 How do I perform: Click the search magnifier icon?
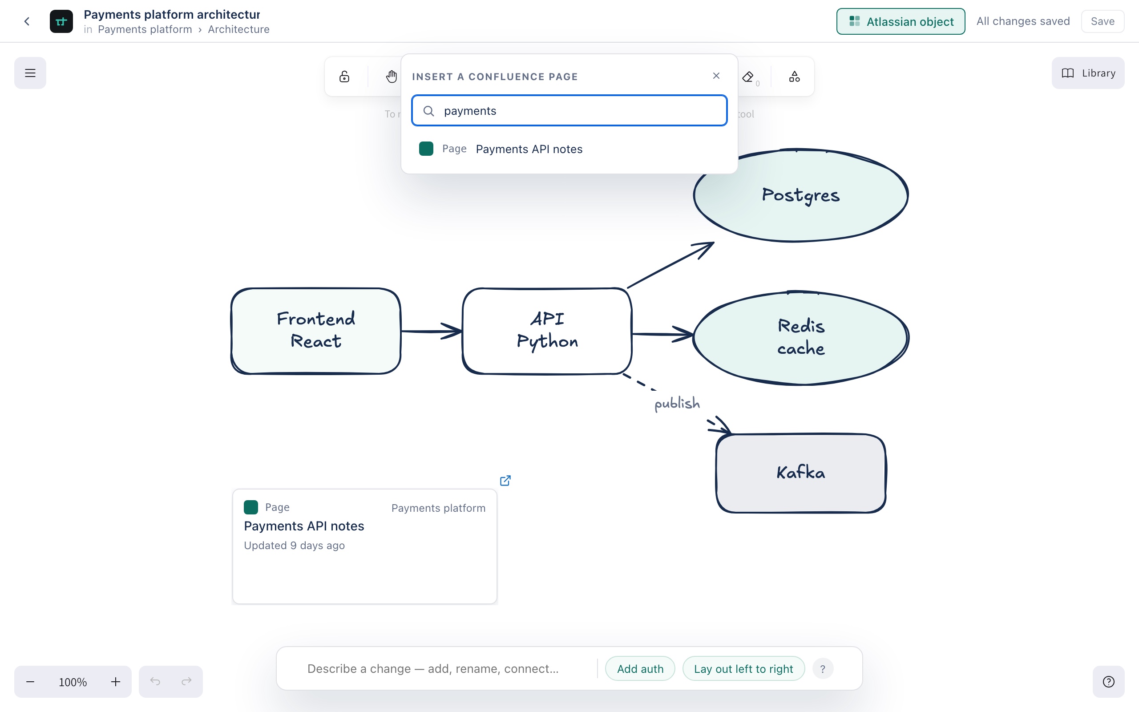[428, 111]
